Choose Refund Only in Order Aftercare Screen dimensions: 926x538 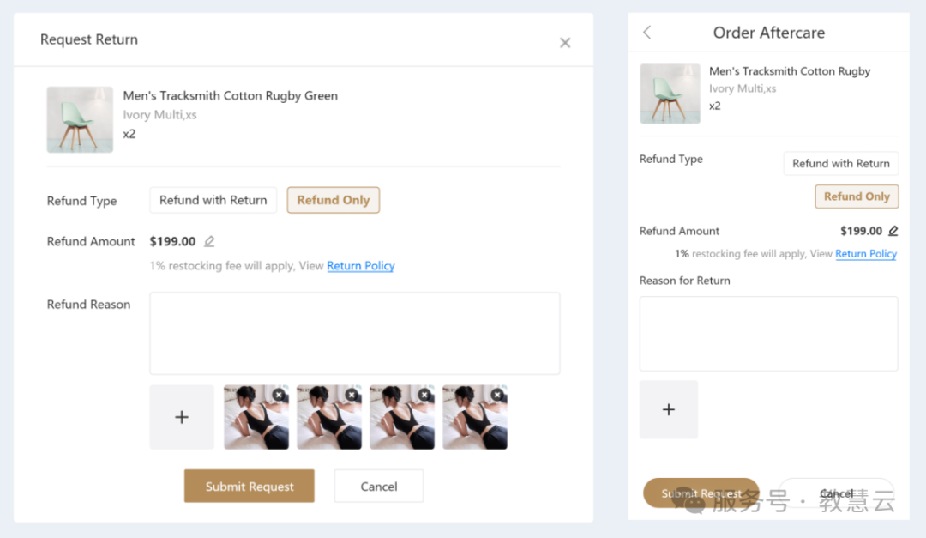(x=857, y=196)
